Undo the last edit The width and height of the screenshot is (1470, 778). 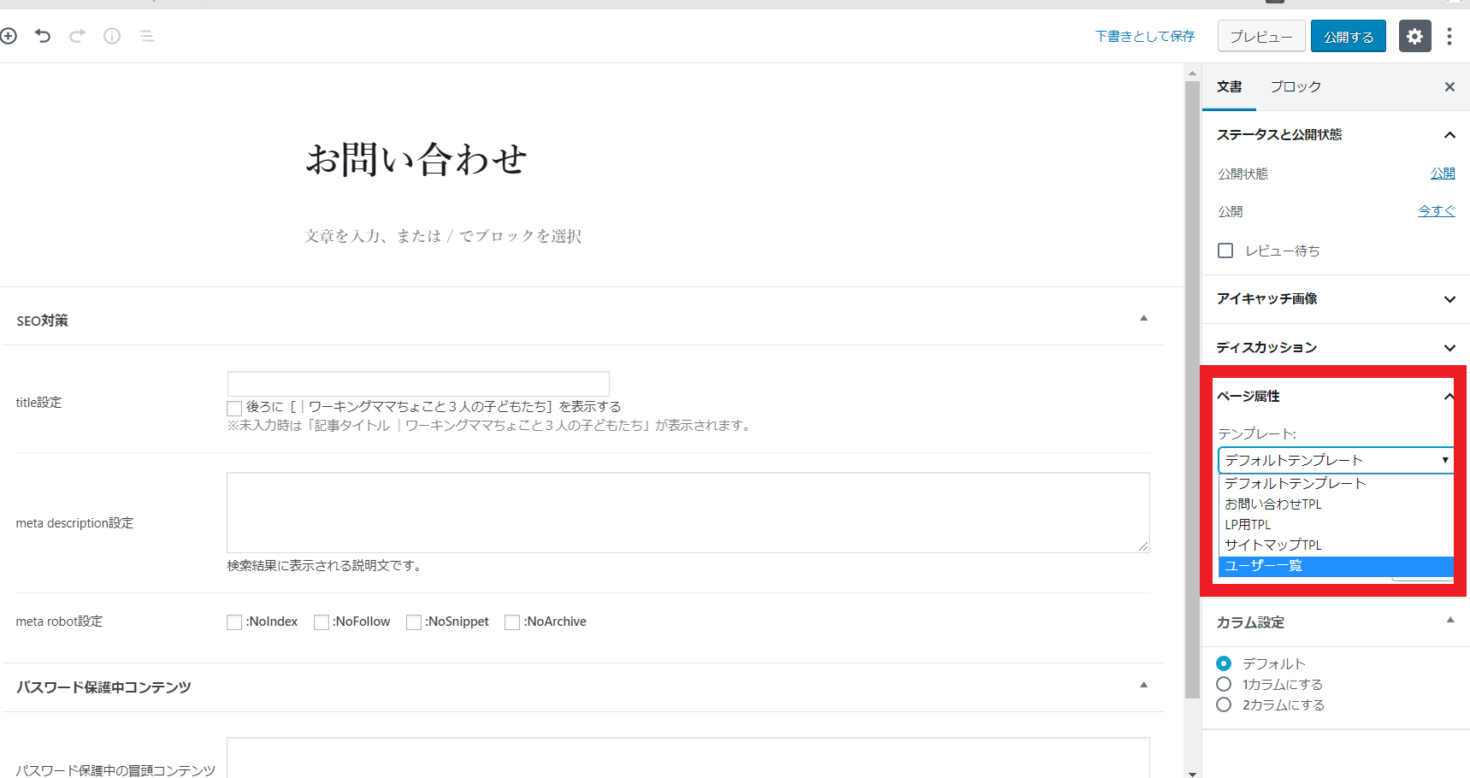click(x=43, y=36)
